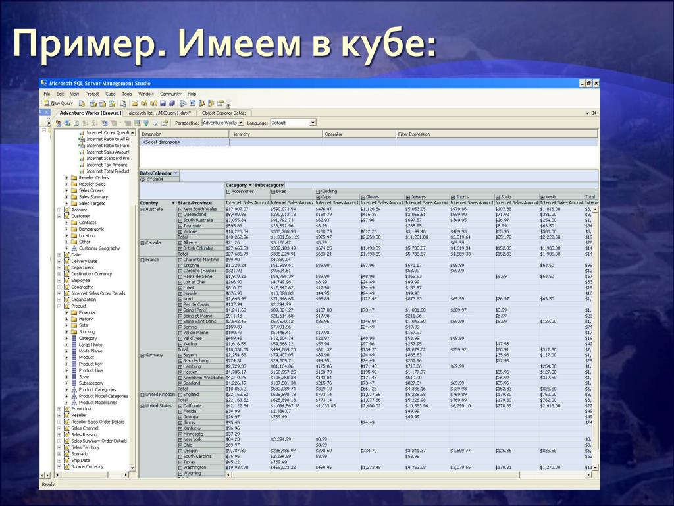The width and height of the screenshot is (674, 506).
Task: Expand the Promotion dimension in tree
Action: 59,409
